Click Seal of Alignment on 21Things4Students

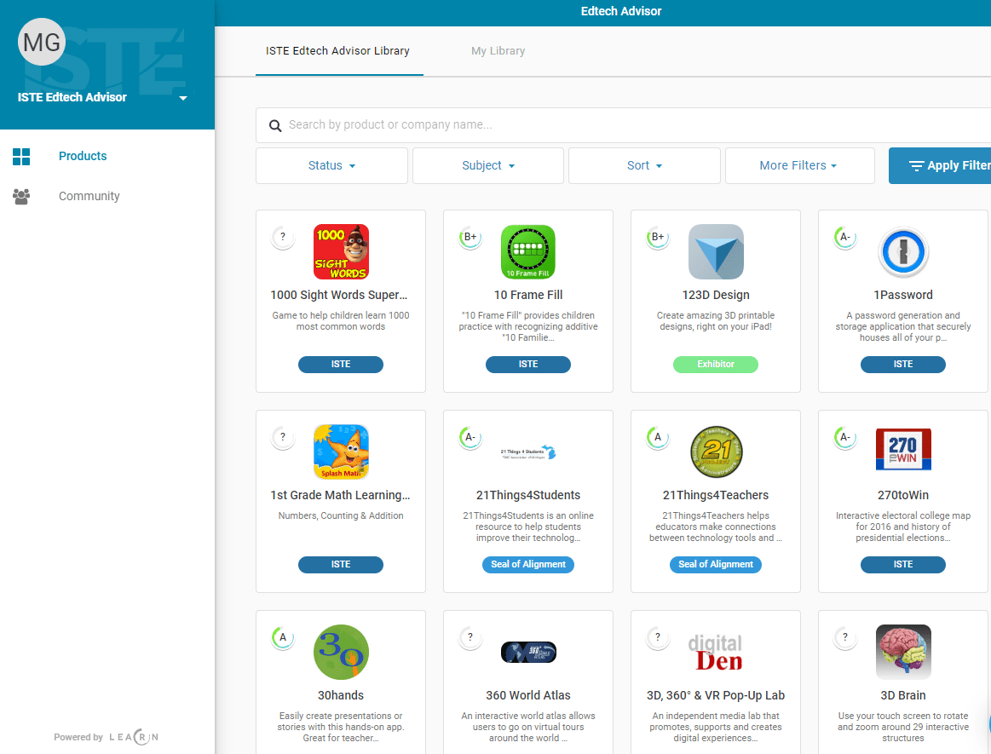(528, 565)
